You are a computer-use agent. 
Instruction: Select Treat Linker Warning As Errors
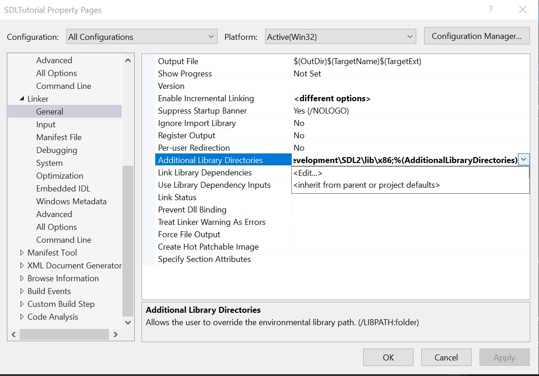212,222
